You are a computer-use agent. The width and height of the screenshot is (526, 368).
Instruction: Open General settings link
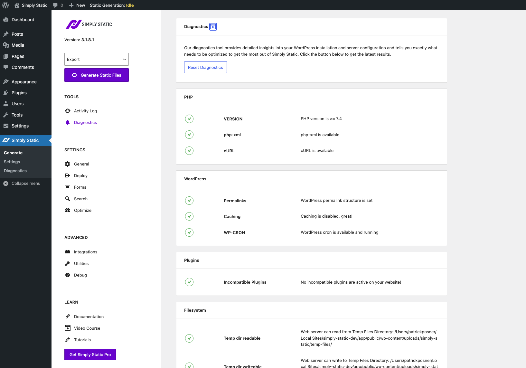81,164
